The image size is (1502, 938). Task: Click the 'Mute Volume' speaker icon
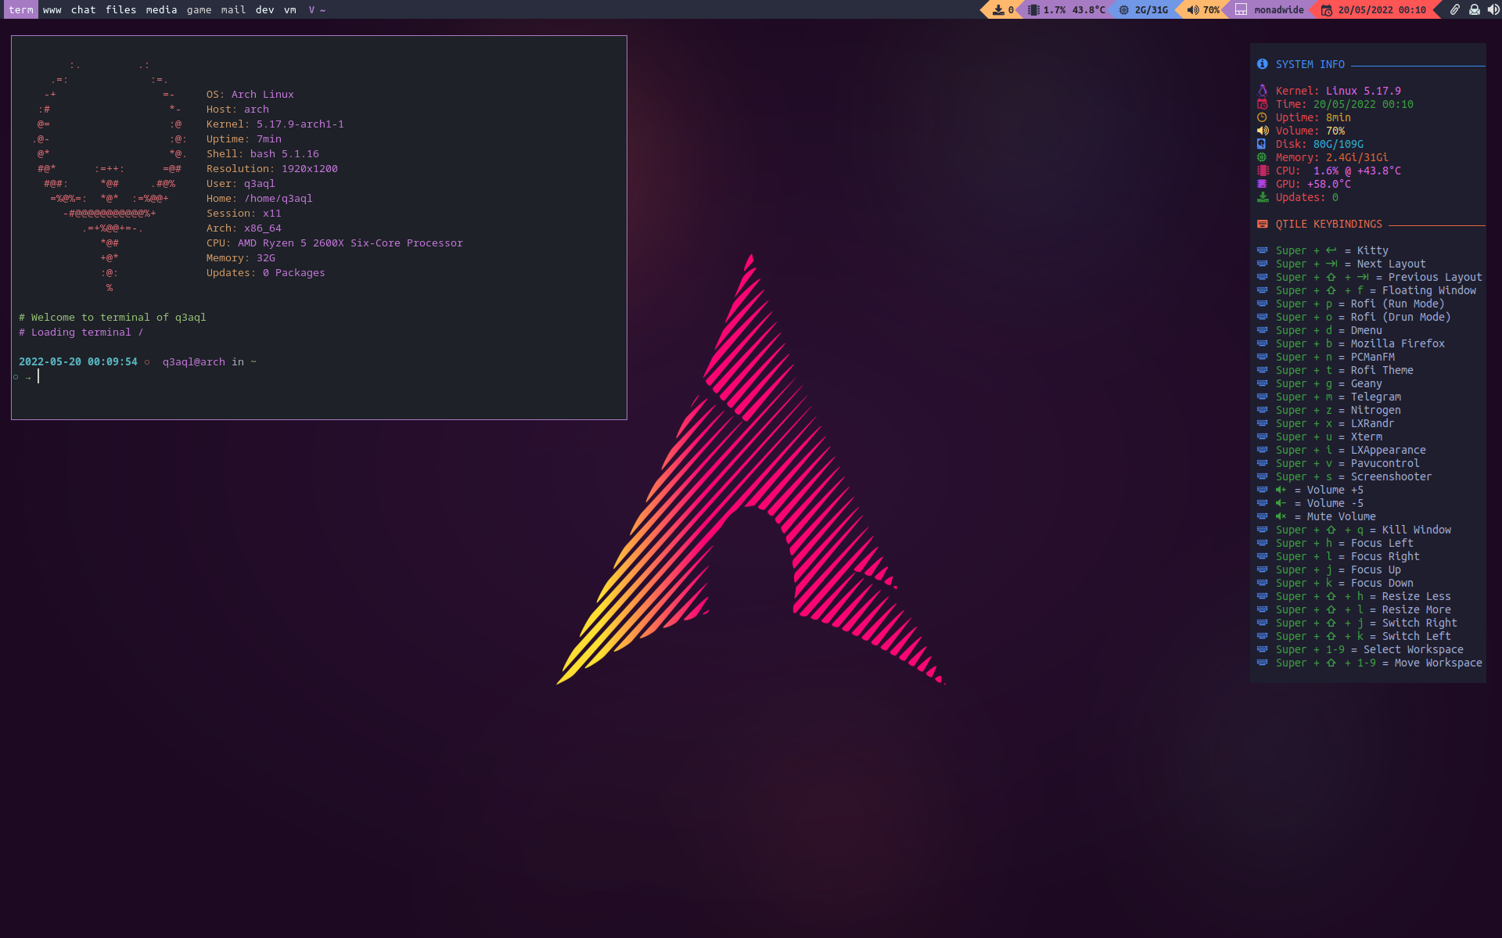tap(1281, 516)
